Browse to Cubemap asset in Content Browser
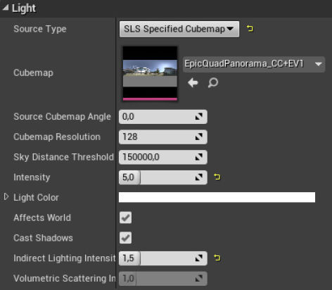 pyautogui.click(x=213, y=82)
